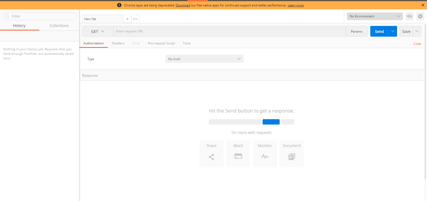Click the 'Type' label in Authorization
This screenshot has width=427, height=201.
tap(91, 59)
